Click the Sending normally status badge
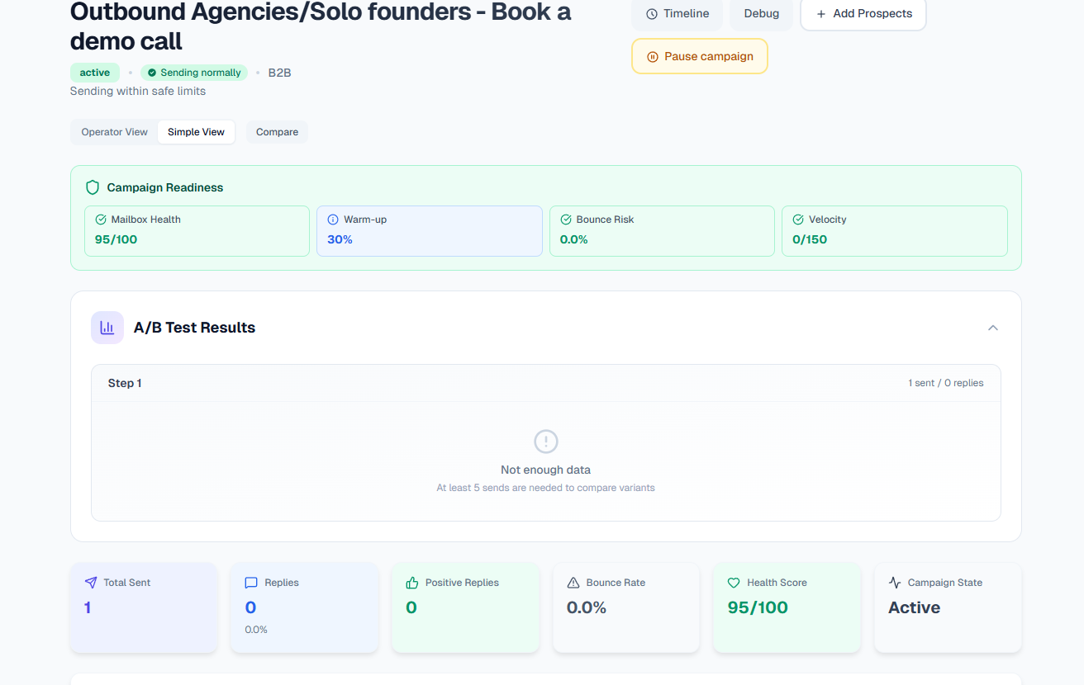 coord(193,72)
